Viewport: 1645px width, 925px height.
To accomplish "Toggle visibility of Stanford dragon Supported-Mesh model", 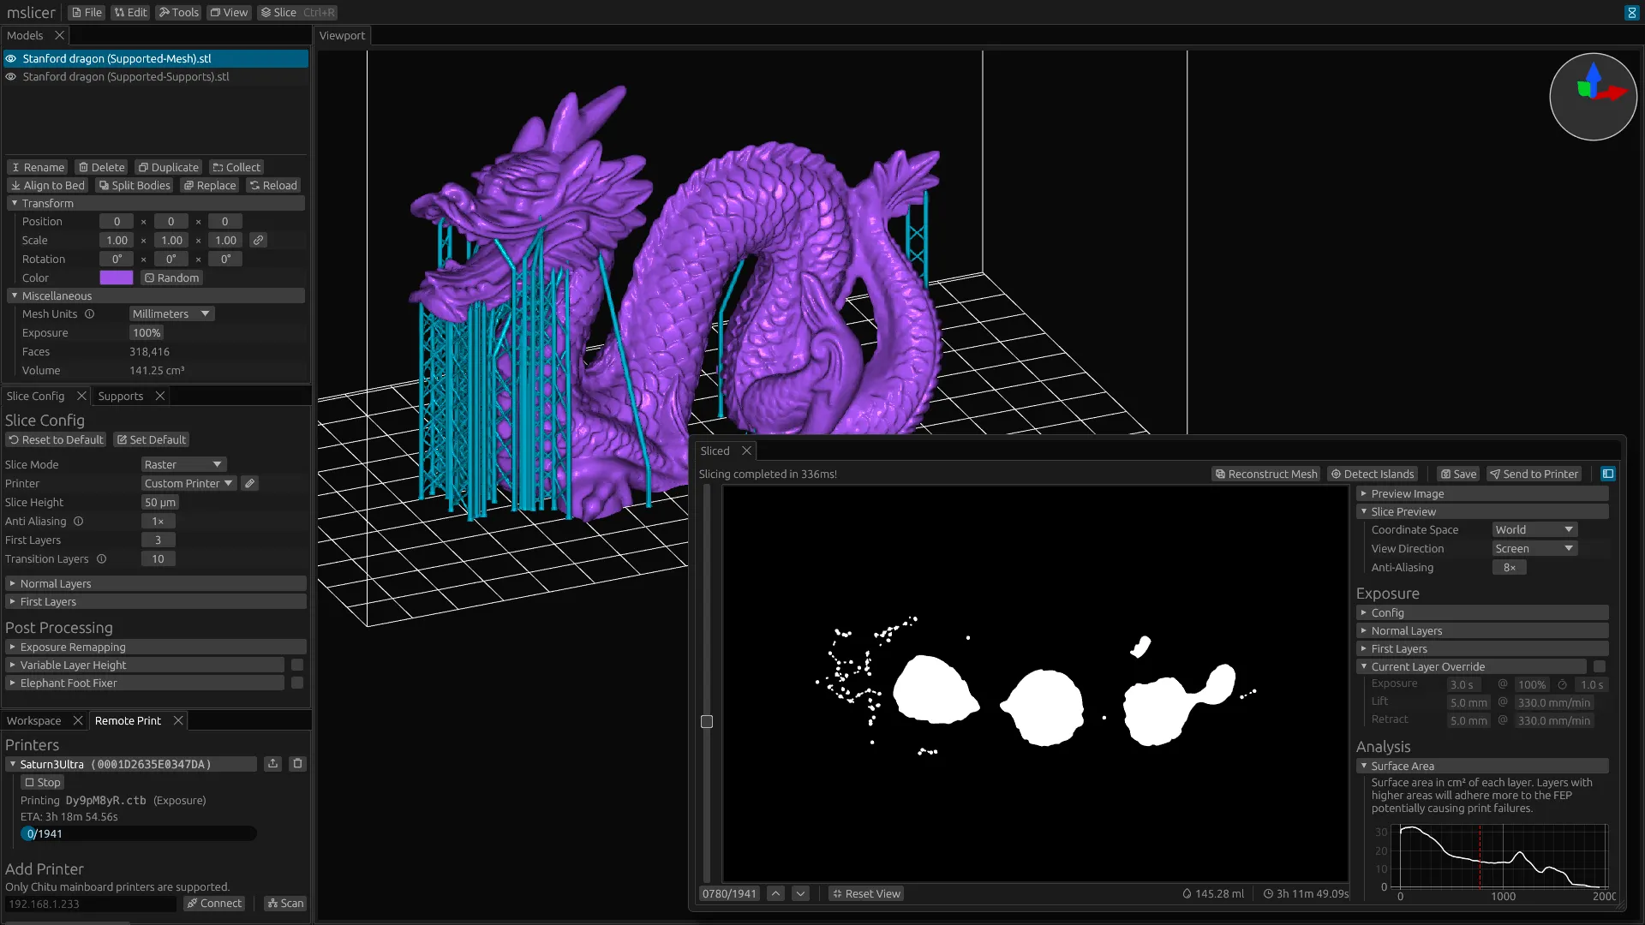I will 11,59.
